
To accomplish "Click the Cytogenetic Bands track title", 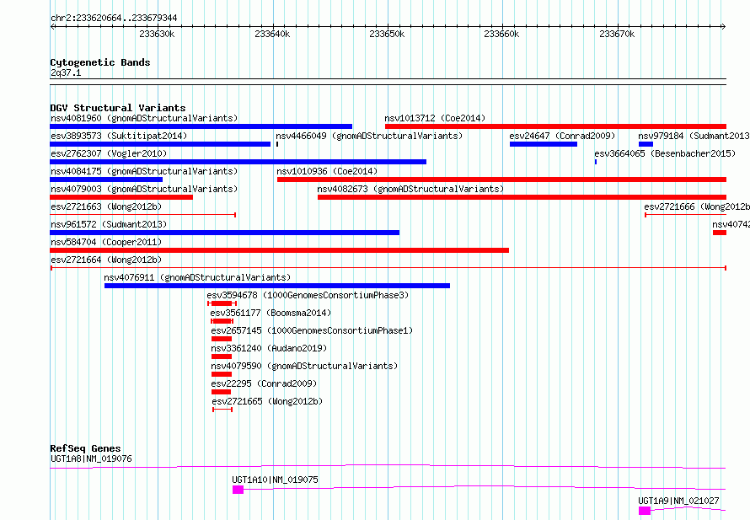I will click(x=100, y=62).
